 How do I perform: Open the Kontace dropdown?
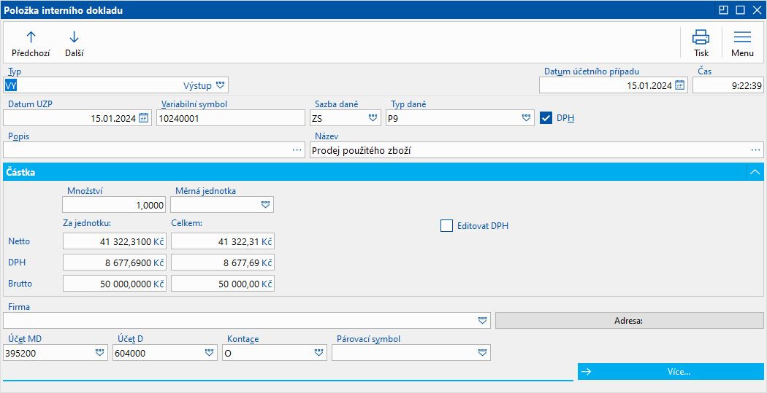coord(319,352)
